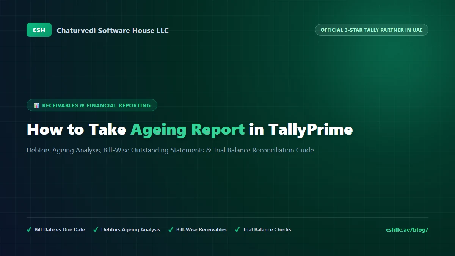
Task: Click the word 'TallyPrime' in the headline
Action: point(311,130)
